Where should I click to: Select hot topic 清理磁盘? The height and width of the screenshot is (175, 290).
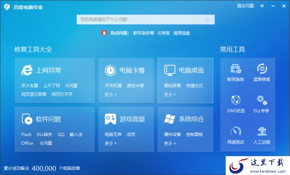182,33
